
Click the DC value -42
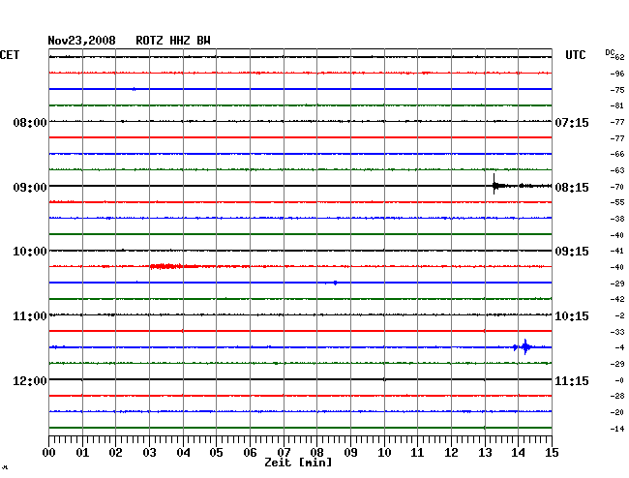click(617, 299)
